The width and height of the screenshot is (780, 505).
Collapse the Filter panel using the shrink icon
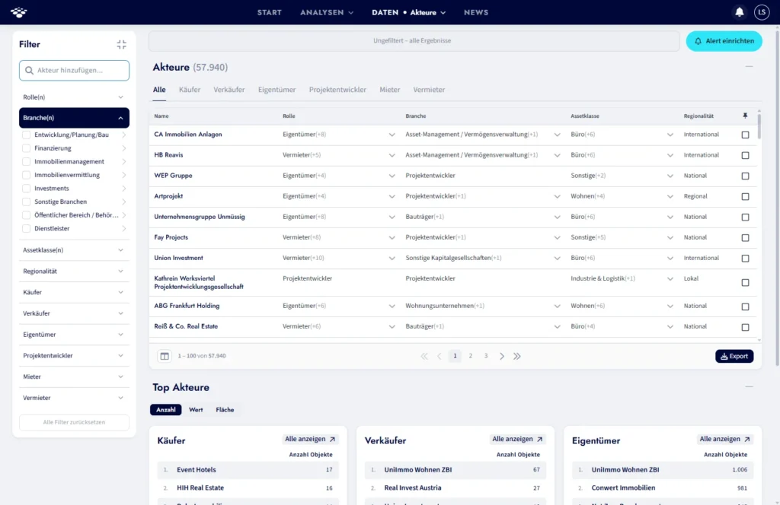121,45
